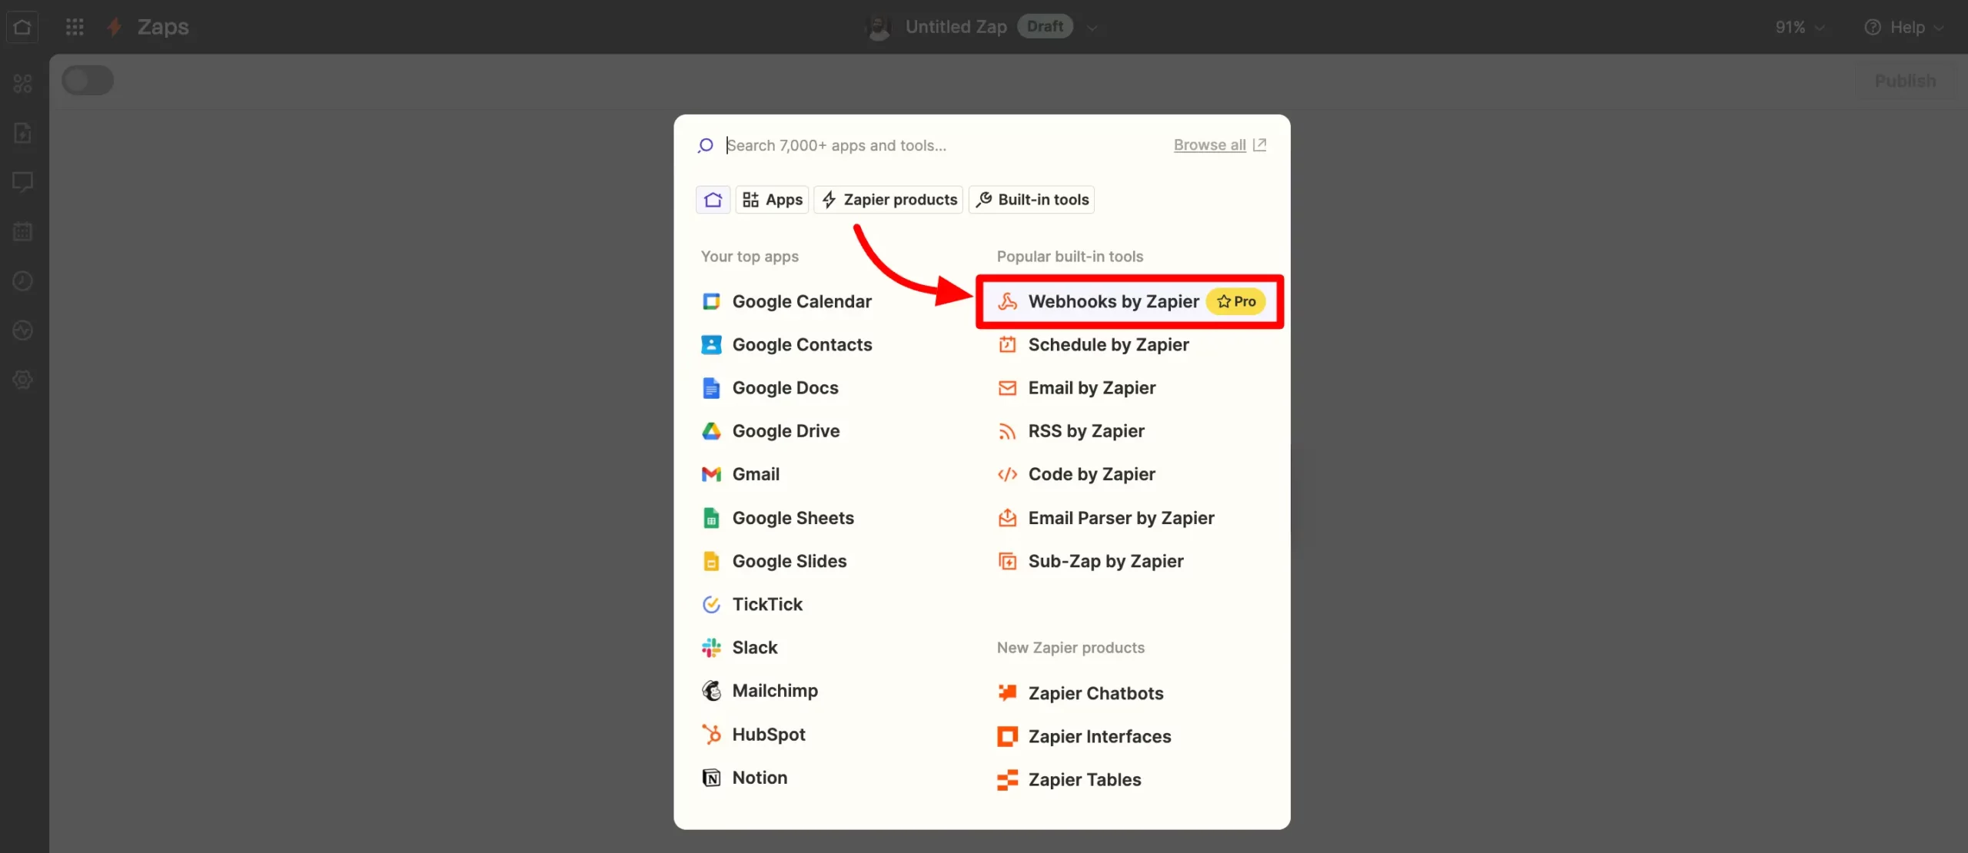Toggle the Zap on/off switch
This screenshot has height=853, width=1968.
(88, 81)
